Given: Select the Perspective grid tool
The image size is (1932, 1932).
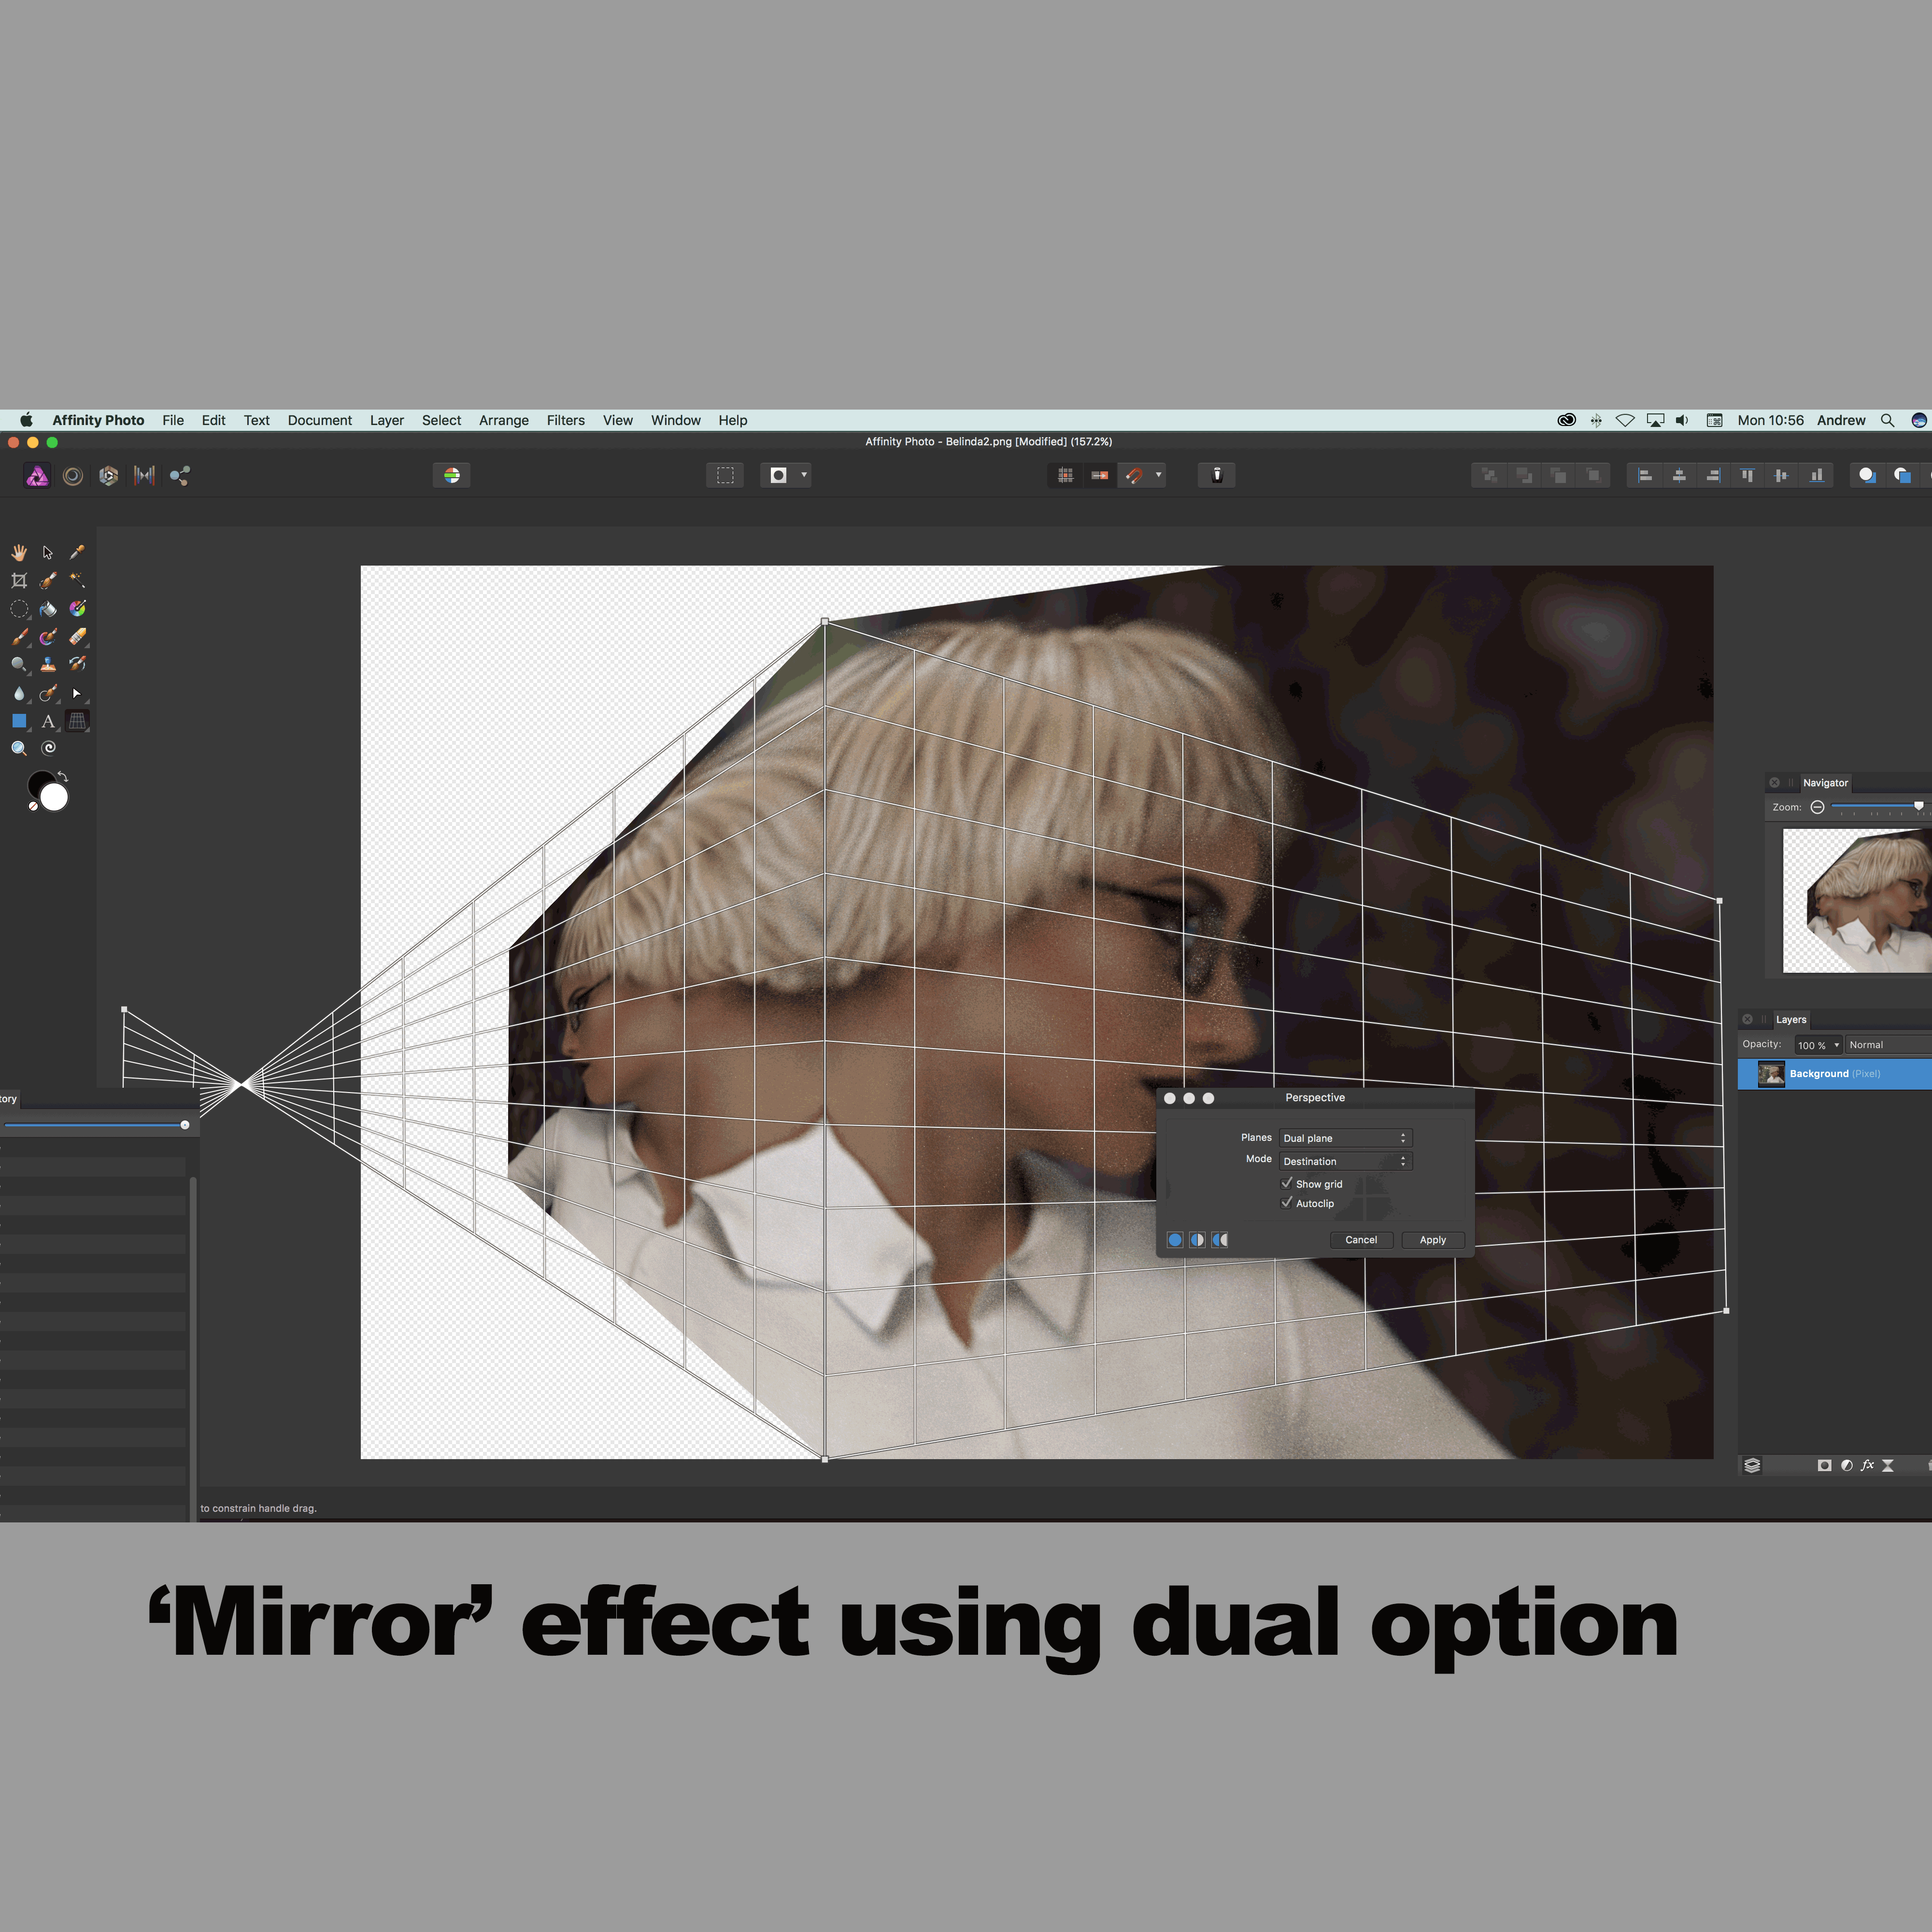Looking at the screenshot, I should 77,720.
